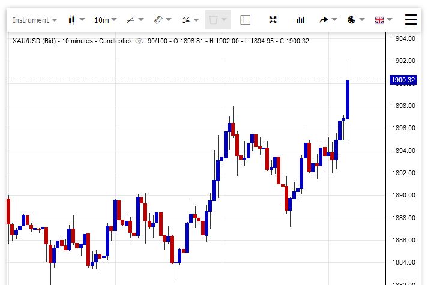Viewport: 434px width, 285px height.
Task: Click the UK flag language icon
Action: click(379, 20)
